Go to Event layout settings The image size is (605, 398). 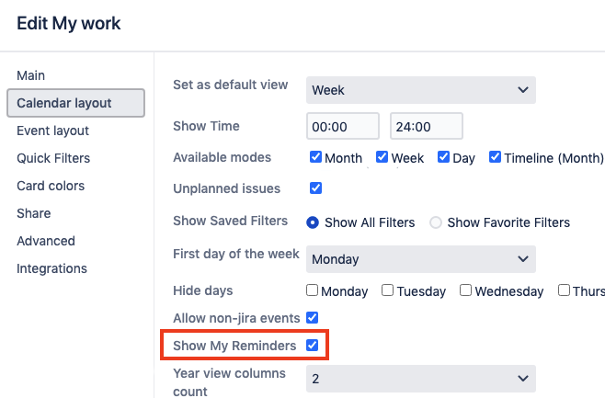(53, 131)
